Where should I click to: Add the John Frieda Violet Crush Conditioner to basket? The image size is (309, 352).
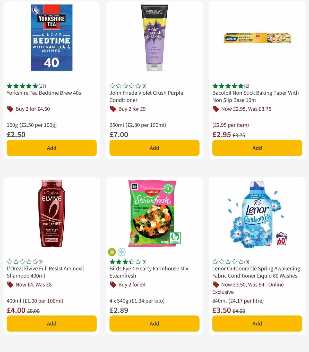click(154, 148)
